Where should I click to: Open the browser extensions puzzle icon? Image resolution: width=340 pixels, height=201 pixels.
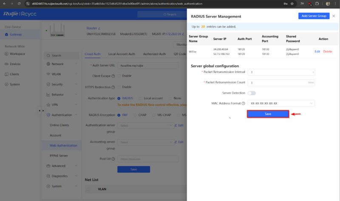(317, 4)
